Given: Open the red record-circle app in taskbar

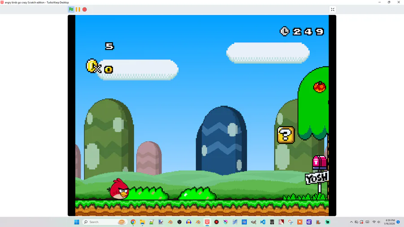Looking at the screenshot, I should click(216, 222).
